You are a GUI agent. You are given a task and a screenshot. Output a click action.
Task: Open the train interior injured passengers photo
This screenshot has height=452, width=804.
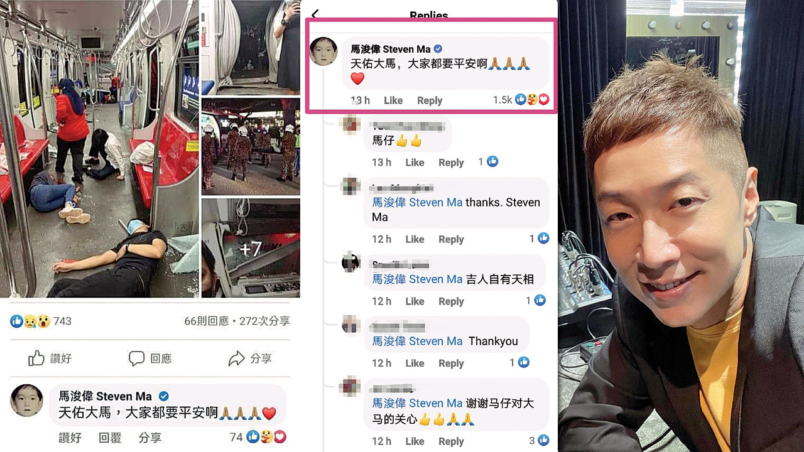(99, 148)
